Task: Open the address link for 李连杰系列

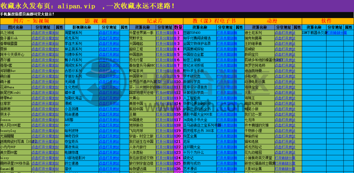Action: click(109, 43)
